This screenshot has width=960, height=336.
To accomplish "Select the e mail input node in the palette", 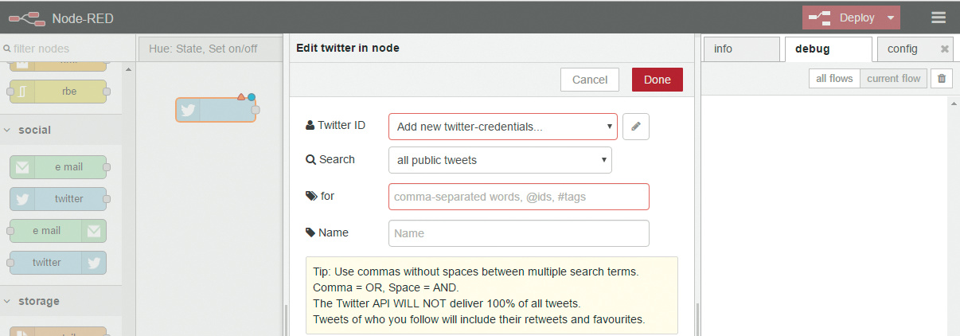I will click(58, 167).
